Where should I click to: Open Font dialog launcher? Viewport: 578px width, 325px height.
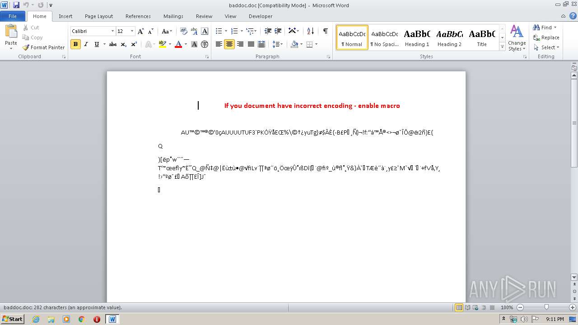point(207,57)
